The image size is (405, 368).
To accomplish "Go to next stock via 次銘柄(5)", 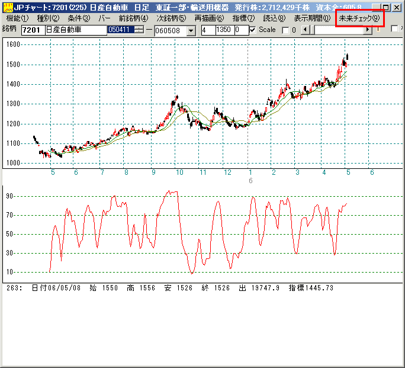I will pyautogui.click(x=171, y=18).
